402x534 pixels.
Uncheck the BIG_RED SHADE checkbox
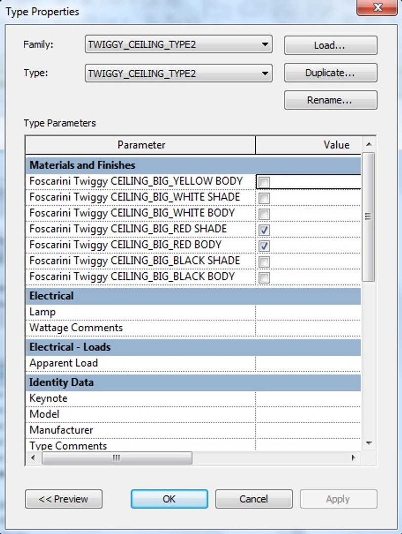pyautogui.click(x=265, y=230)
